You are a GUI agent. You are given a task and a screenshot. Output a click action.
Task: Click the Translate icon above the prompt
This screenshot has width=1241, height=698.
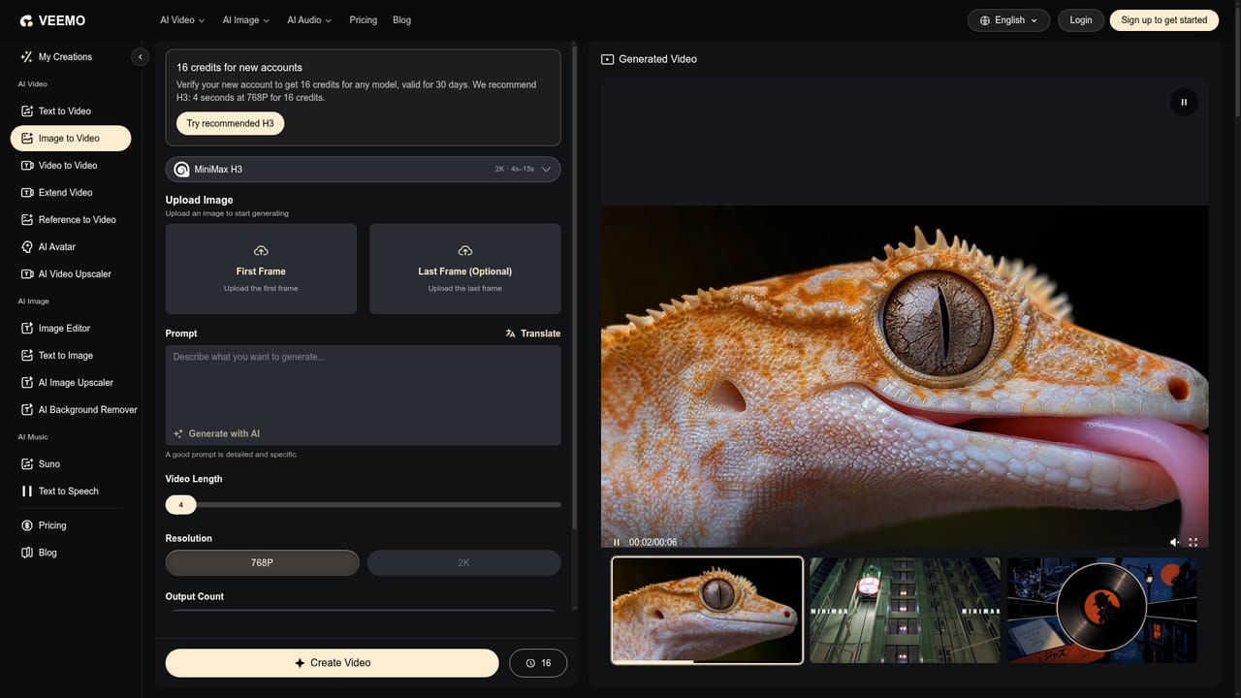point(511,333)
